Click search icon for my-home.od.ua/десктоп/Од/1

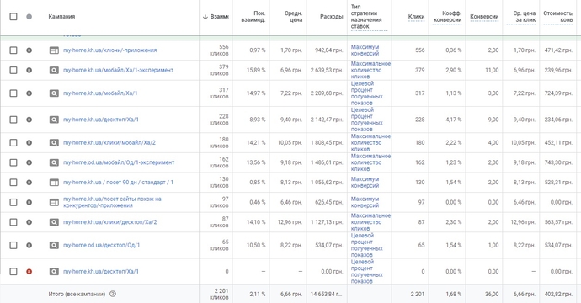(54, 245)
